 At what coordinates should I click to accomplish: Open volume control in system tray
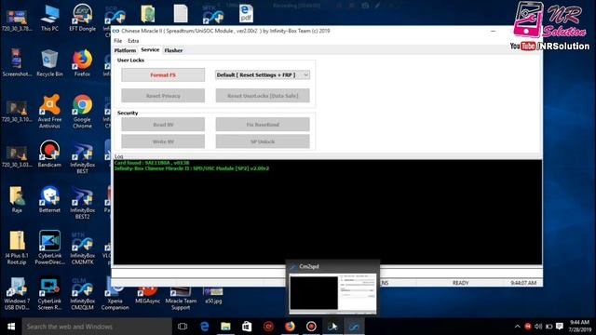click(538, 327)
